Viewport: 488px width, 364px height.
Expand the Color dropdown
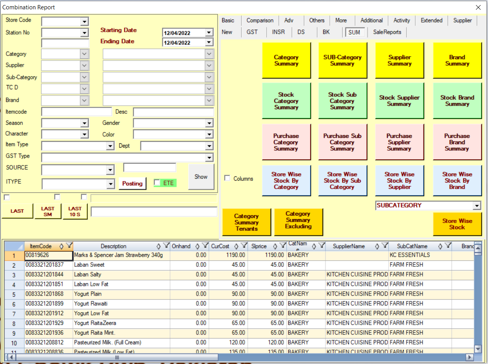coord(209,134)
